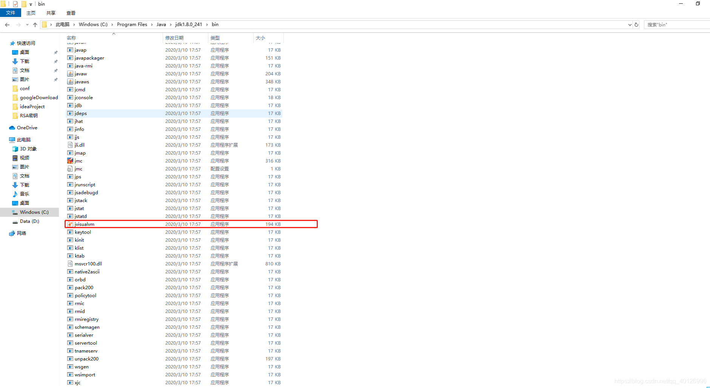
Task: Select the jconsole file
Action: click(84, 97)
